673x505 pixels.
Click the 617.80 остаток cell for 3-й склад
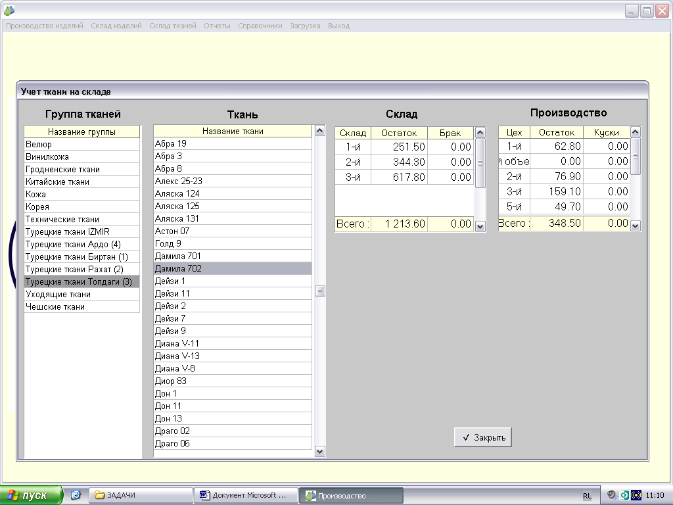coord(399,177)
